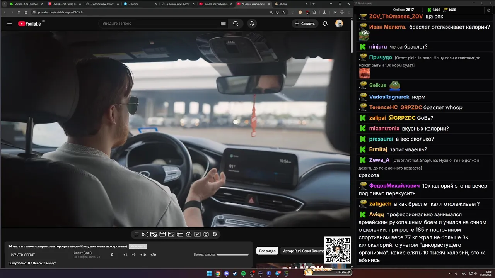
Task: Click username zafigach in chat
Action: pyautogui.click(x=380, y=204)
